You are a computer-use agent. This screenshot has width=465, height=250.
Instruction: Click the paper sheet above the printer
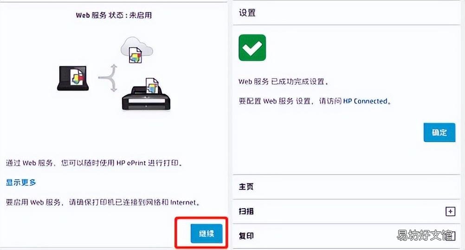[x=152, y=86]
